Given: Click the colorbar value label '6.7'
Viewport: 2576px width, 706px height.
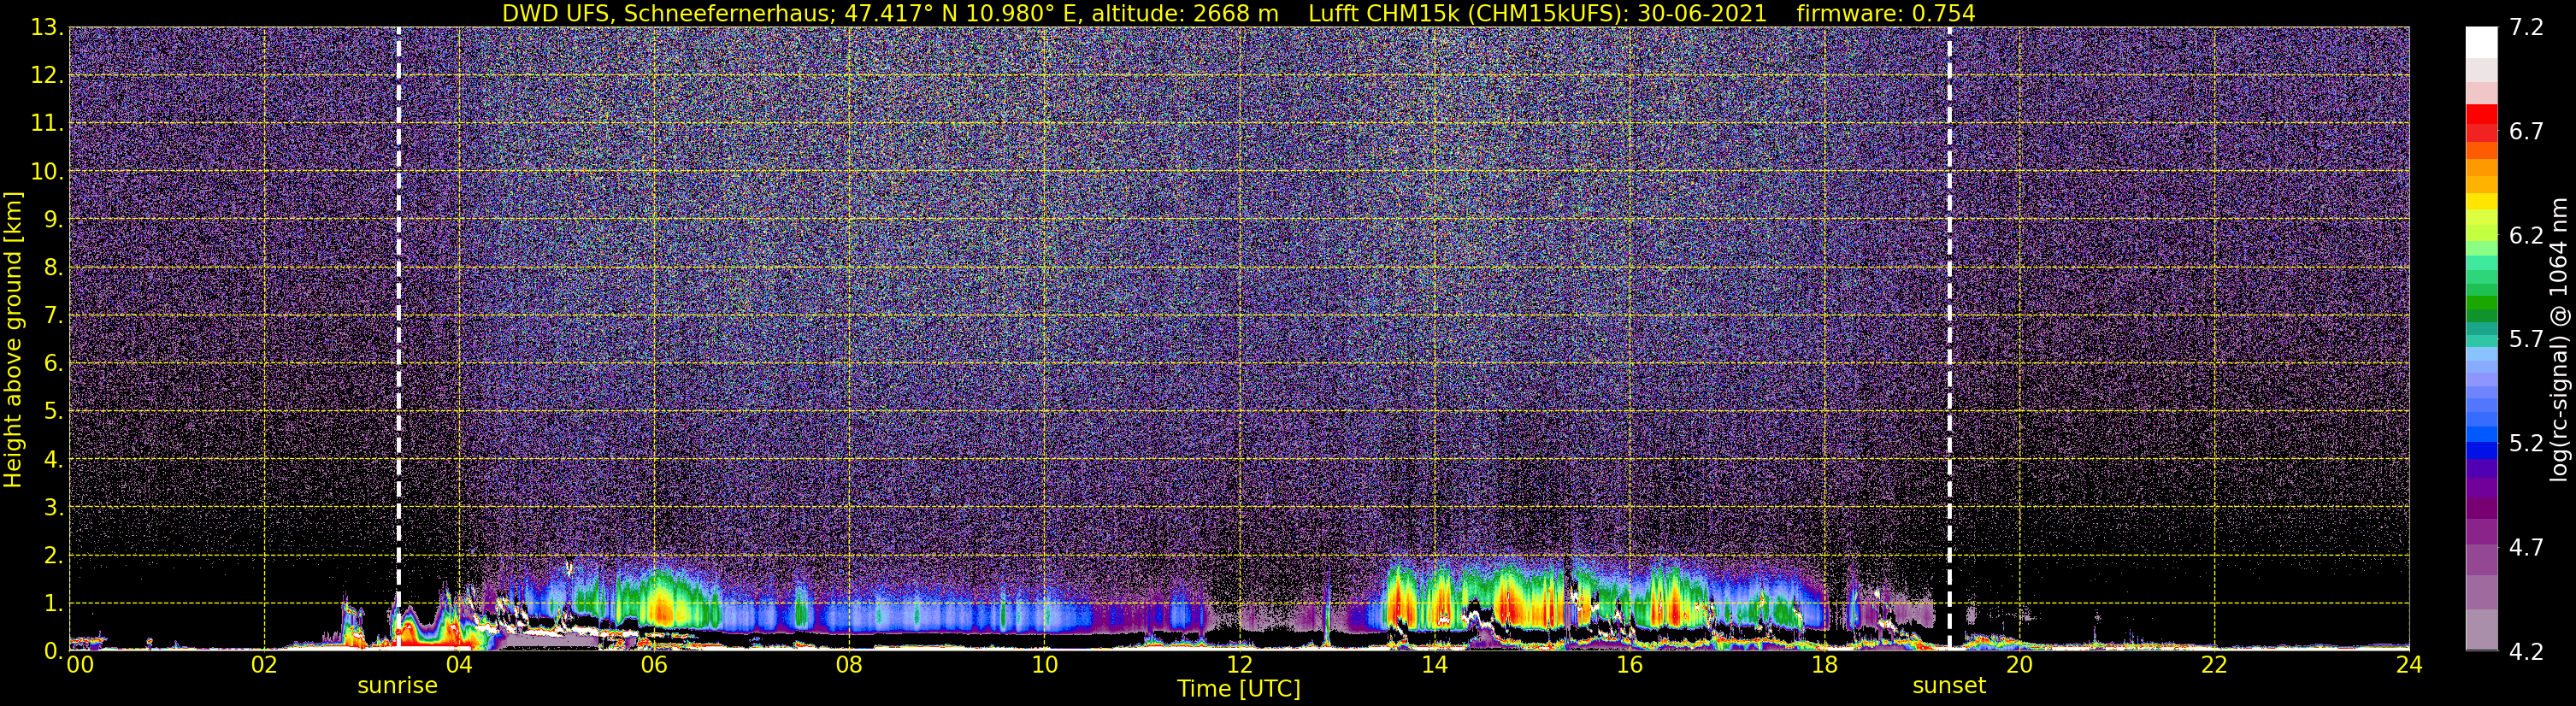Looking at the screenshot, I should [x=2526, y=132].
